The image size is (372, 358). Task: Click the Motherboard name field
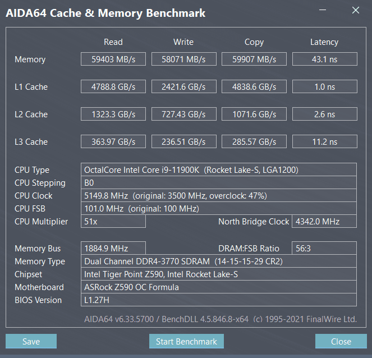(x=219, y=287)
